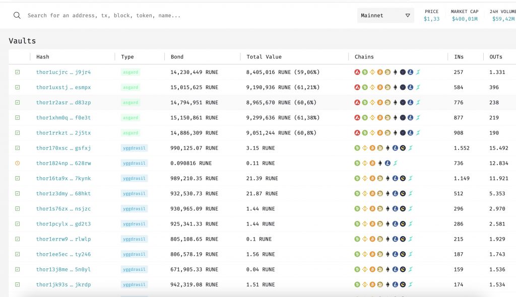Click the Total Value column header
The image size is (516, 297).
click(264, 56)
